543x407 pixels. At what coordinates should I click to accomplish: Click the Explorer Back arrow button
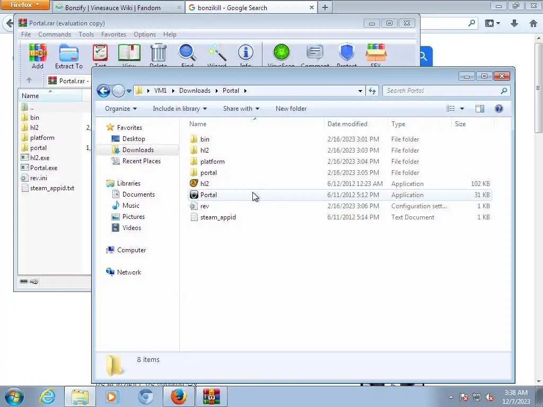[x=103, y=91]
